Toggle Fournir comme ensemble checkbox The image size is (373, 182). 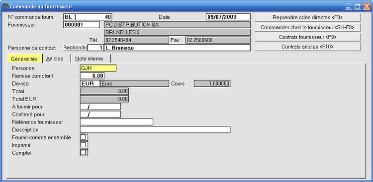[84, 137]
